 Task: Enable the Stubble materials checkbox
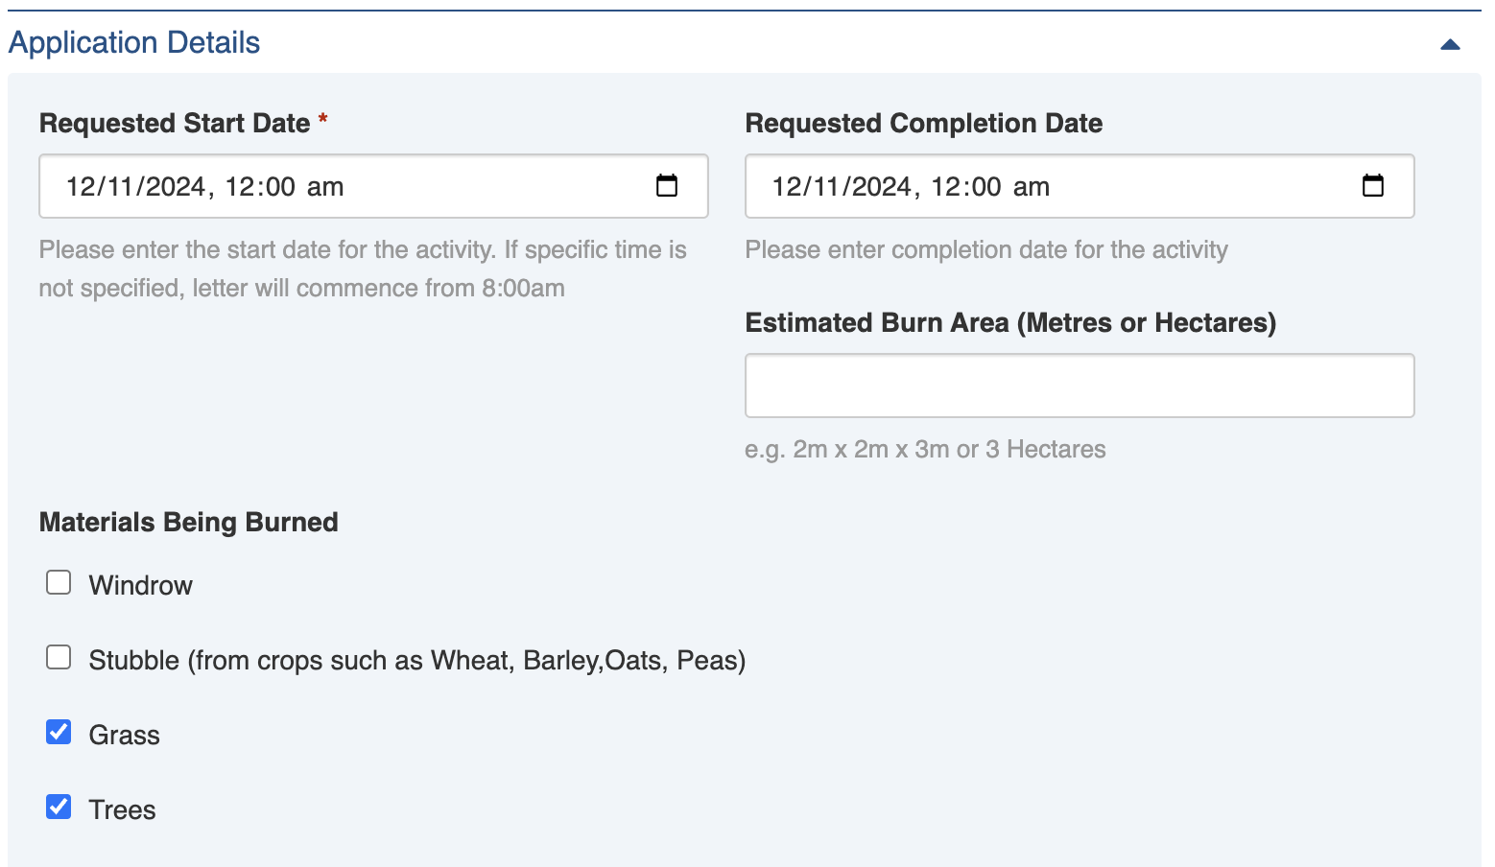(x=59, y=658)
